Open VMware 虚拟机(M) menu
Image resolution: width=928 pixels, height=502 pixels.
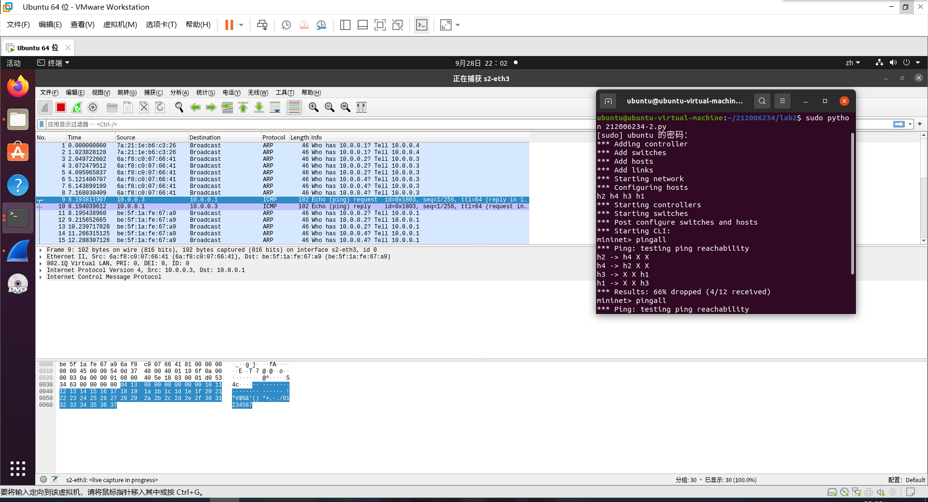pos(120,25)
